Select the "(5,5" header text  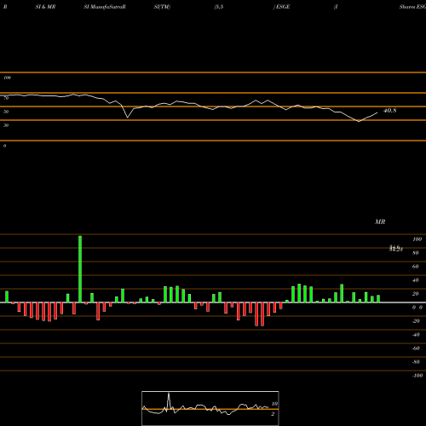pos(219,7)
